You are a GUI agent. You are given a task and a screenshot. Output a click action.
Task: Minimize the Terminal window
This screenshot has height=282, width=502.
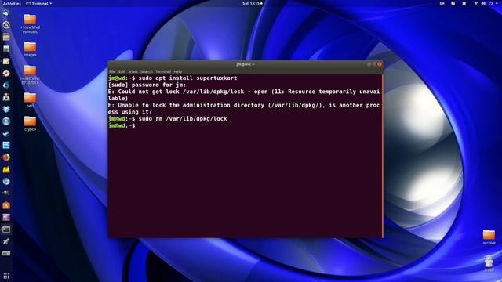click(x=369, y=64)
